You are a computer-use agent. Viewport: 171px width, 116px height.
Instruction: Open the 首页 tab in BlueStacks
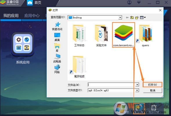pyautogui.click(x=35, y=3)
